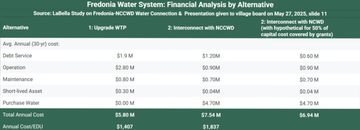Click the Fredonia Water System title
The image size is (360, 130).
(180, 5)
